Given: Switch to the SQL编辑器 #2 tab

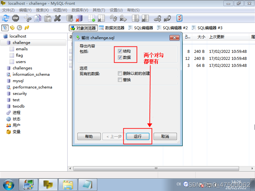Looking at the screenshot, I should 172,28.
